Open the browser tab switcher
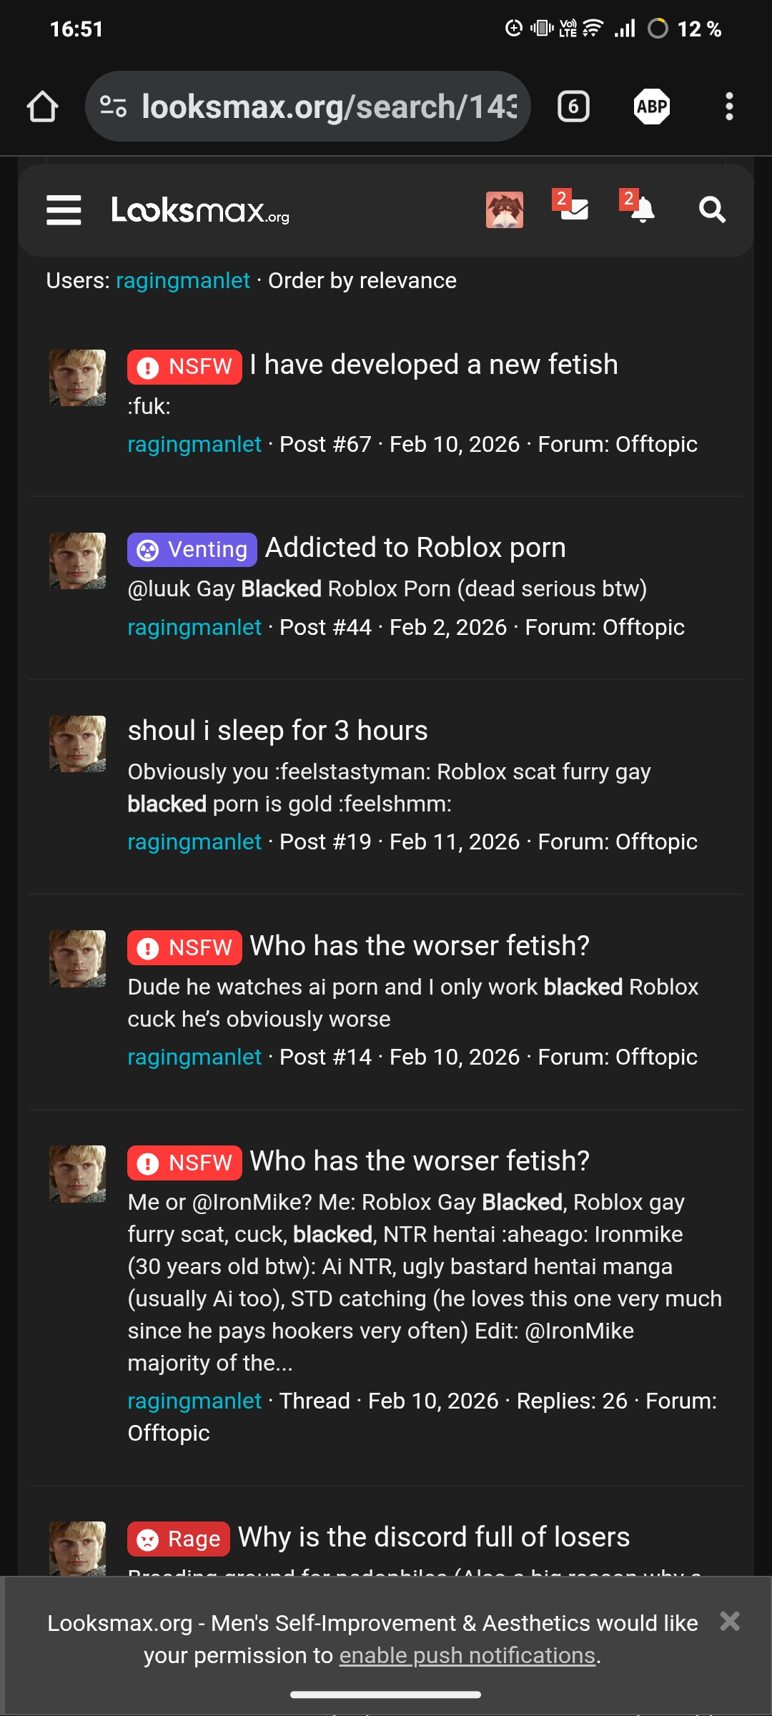Screen dimensions: 772x1716 573,107
